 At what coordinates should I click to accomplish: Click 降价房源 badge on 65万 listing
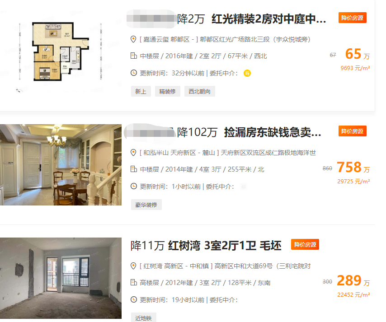point(352,18)
